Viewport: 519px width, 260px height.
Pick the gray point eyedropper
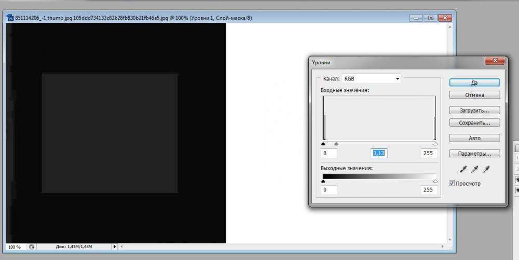click(x=474, y=169)
